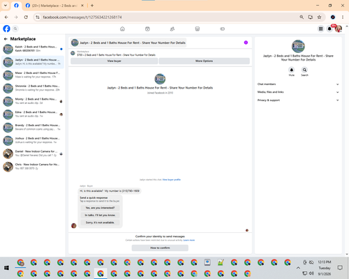Go back using Marketplace back arrow

(x=6, y=39)
